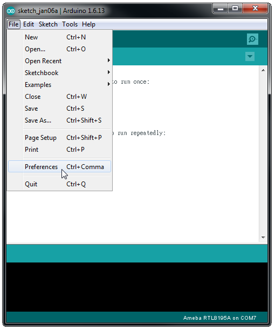Screen dimensions: 275x330
Task: Select Page Setup menu item
Action: pos(59,138)
